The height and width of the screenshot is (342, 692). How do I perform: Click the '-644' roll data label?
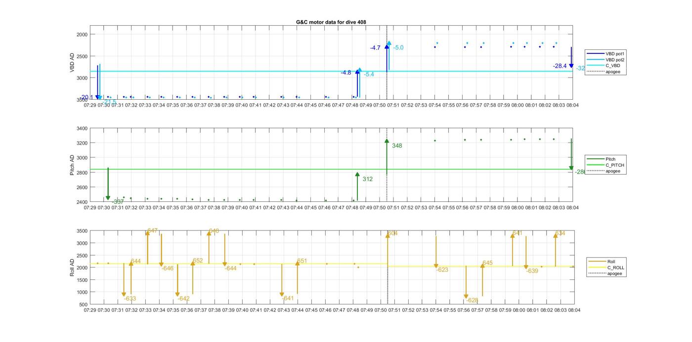click(230, 268)
